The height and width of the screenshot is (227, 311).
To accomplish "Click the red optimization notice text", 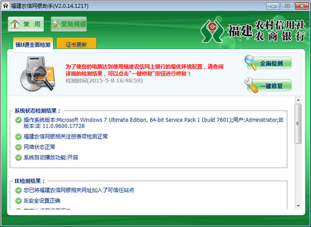I will coord(144,70).
